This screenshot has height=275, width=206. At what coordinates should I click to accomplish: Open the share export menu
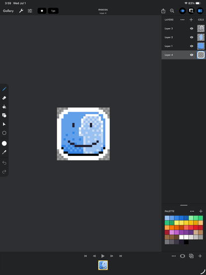[x=163, y=11]
